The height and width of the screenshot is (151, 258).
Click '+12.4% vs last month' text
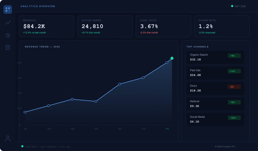(35, 33)
